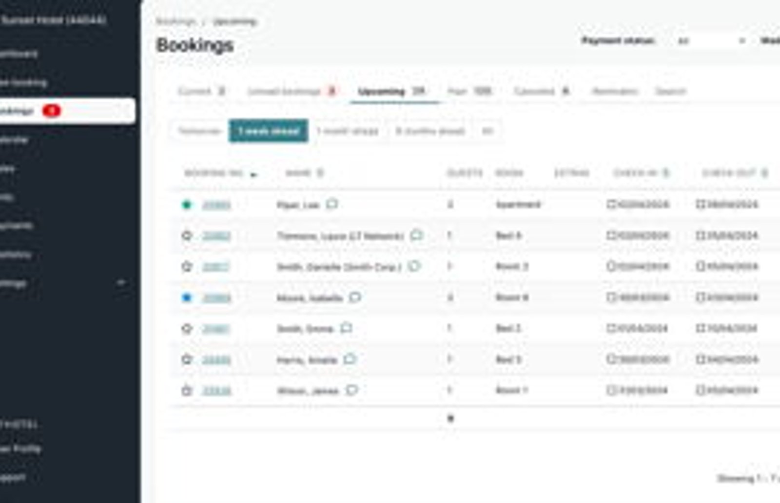Expand the Settings item in the sidebar

(61, 283)
